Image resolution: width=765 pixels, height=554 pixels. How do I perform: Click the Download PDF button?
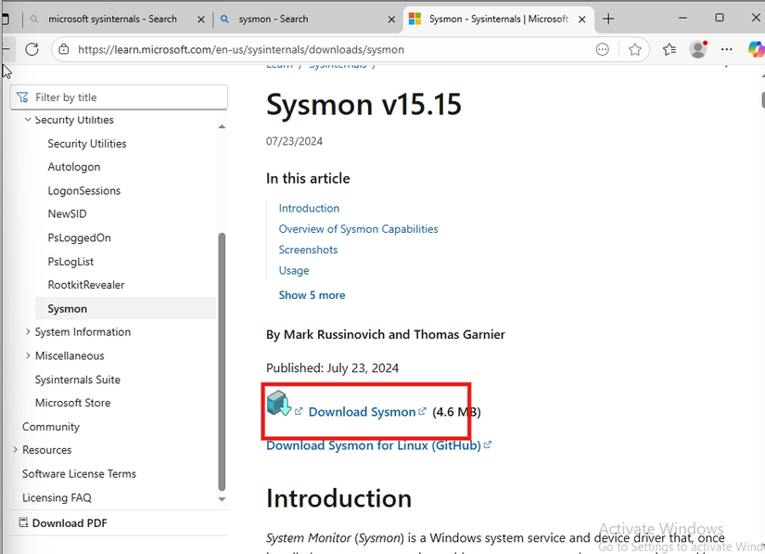(63, 522)
